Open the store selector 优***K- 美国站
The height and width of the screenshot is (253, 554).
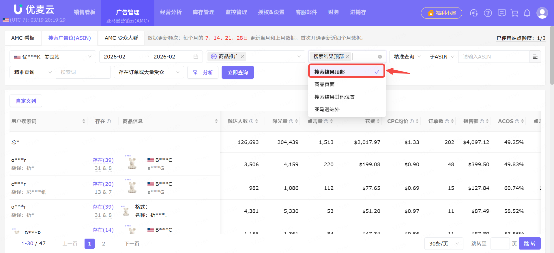click(53, 57)
